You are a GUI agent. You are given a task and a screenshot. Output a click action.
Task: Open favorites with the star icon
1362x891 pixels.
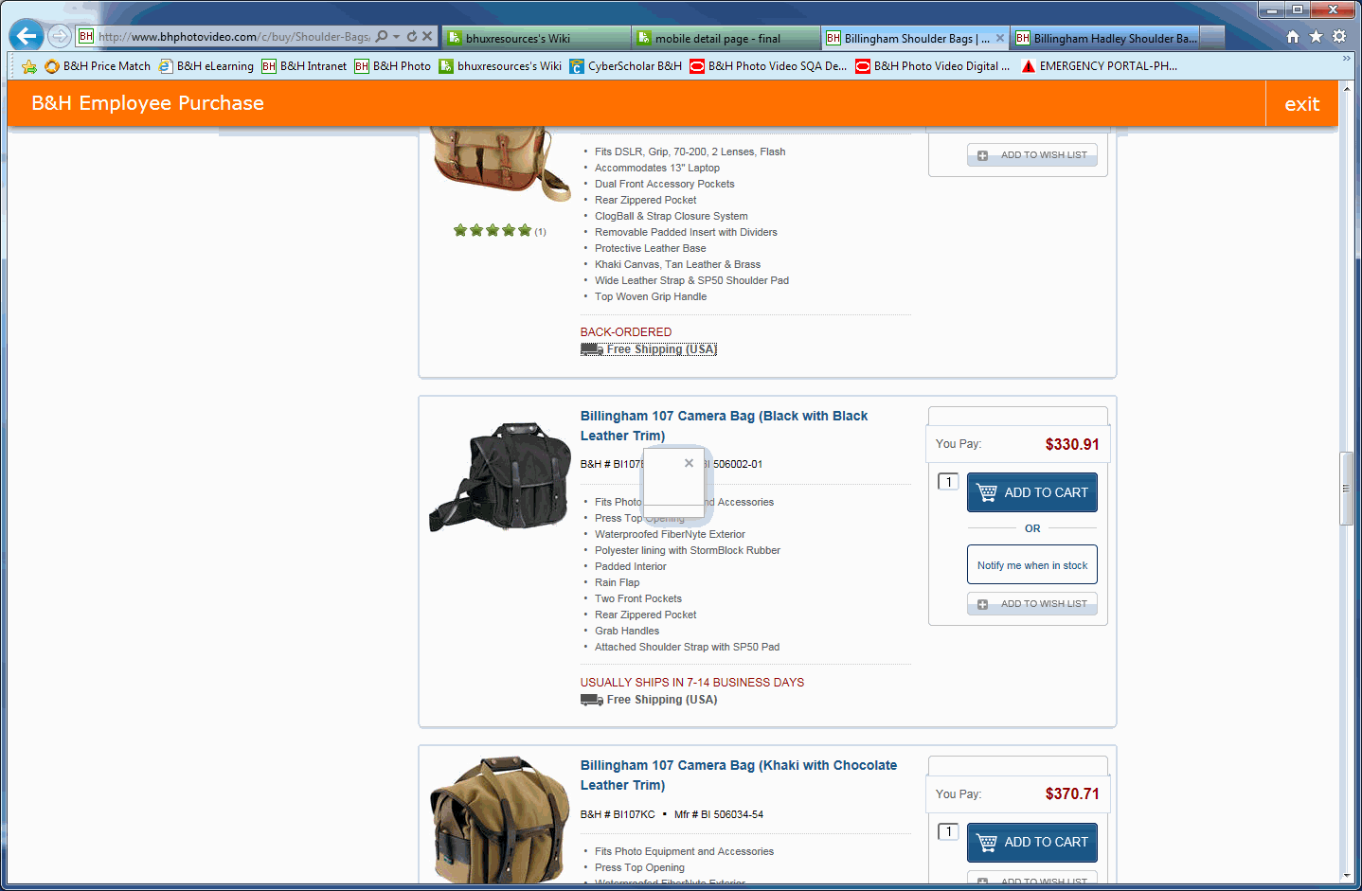(x=1316, y=37)
